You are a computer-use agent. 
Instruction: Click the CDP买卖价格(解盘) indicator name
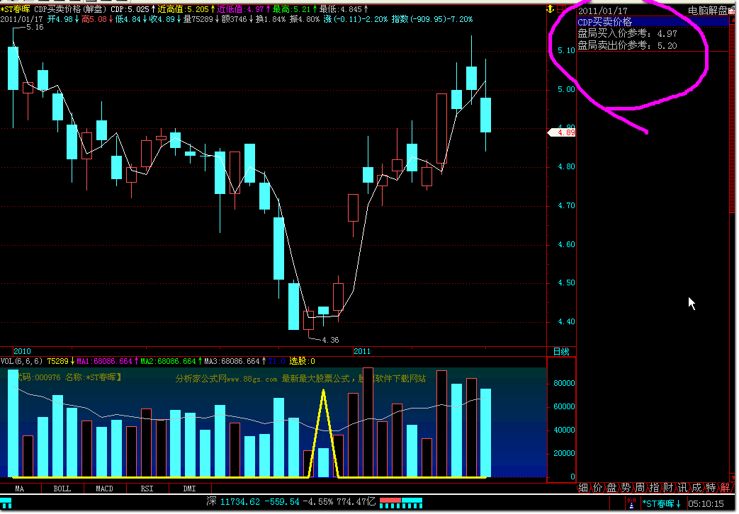click(71, 9)
